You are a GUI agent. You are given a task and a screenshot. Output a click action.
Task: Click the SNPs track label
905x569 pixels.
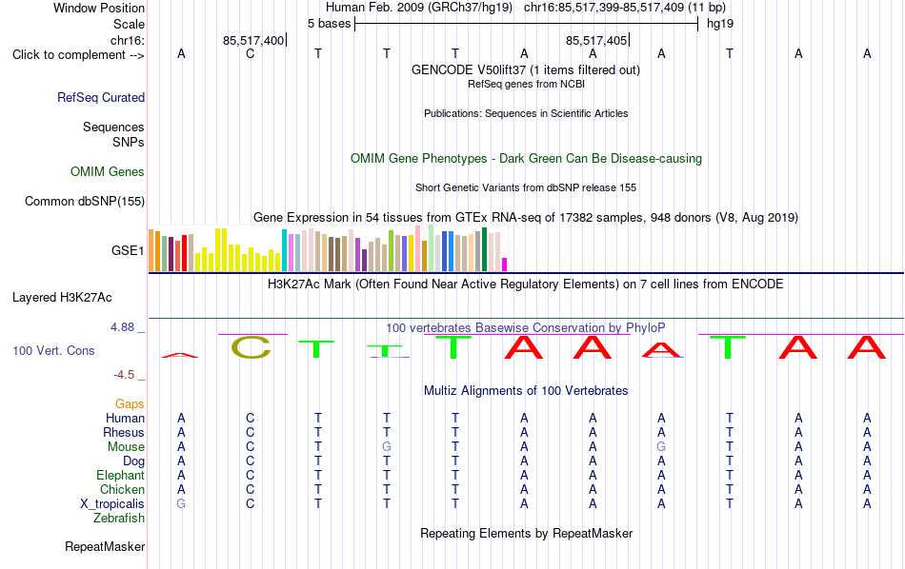pyautogui.click(x=129, y=142)
